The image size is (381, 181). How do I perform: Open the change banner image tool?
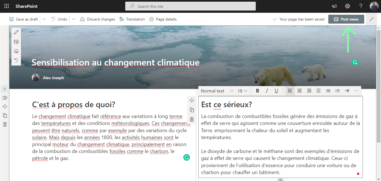16,42
